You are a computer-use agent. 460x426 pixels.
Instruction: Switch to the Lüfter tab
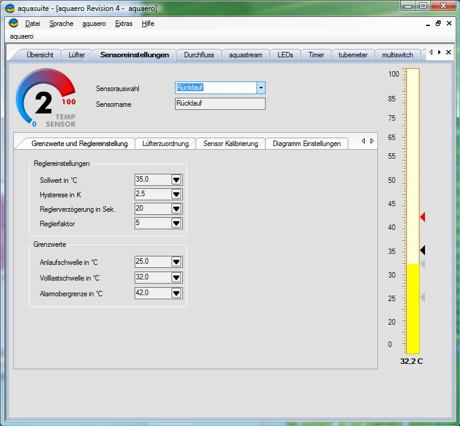[x=77, y=55]
